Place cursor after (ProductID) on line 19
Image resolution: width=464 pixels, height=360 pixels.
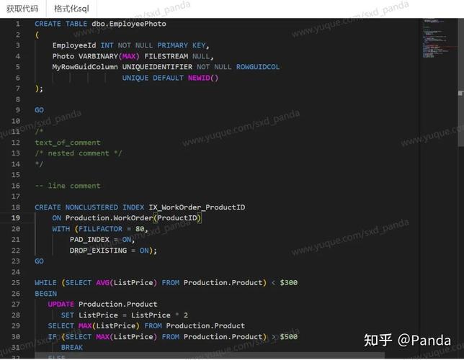202,218
